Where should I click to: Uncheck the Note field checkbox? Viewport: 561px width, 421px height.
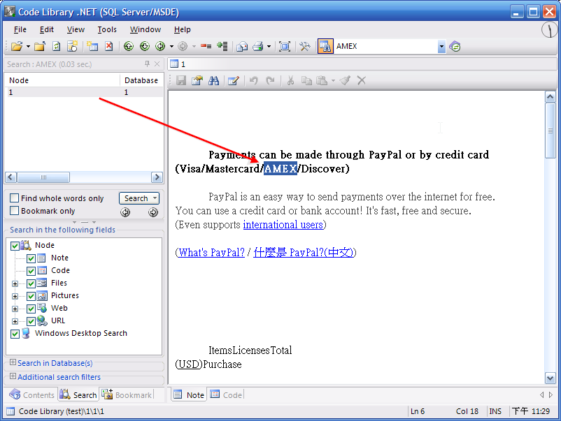point(31,258)
